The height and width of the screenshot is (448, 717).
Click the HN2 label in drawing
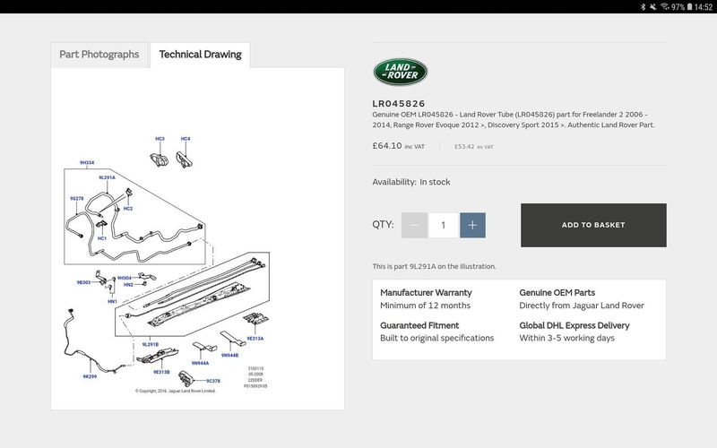pos(128,284)
